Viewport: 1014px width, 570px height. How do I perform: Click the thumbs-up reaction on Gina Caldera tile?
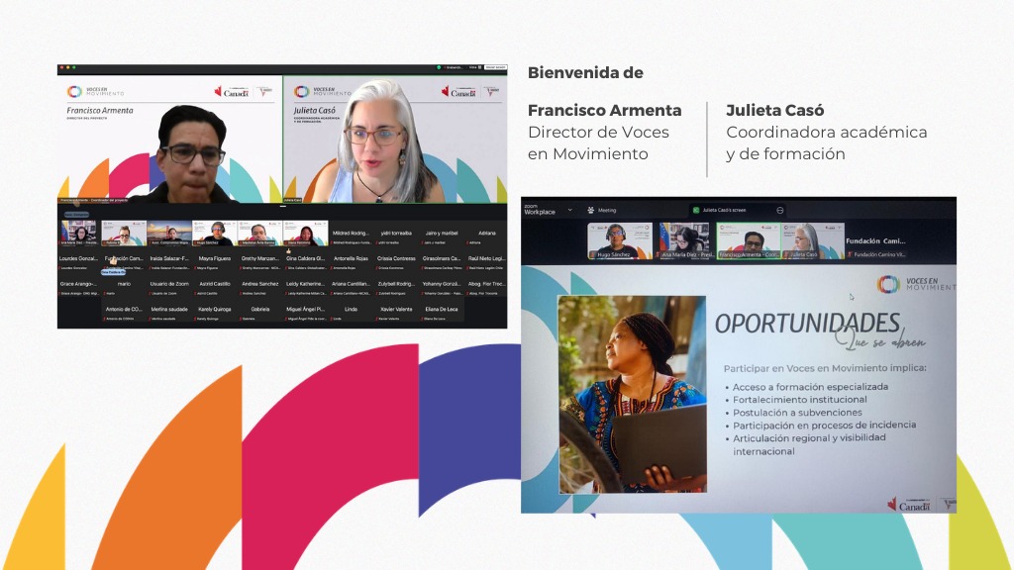point(290,251)
